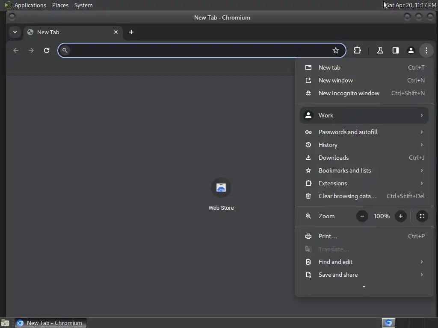Expand Bookmarks and lists submenu
This screenshot has height=328, width=438.
click(x=364, y=170)
